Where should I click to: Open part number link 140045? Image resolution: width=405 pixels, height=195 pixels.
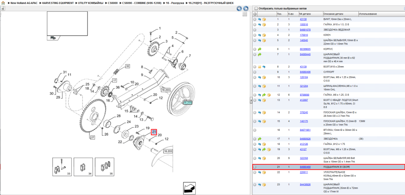point(304,40)
